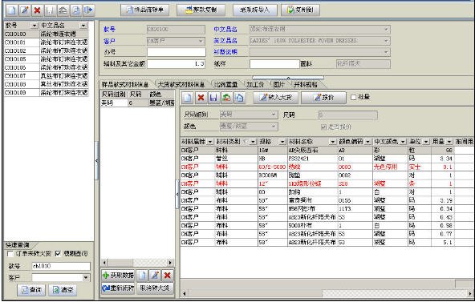Click splitter arrow left of the materials table
475x302 pixels.
177,194
